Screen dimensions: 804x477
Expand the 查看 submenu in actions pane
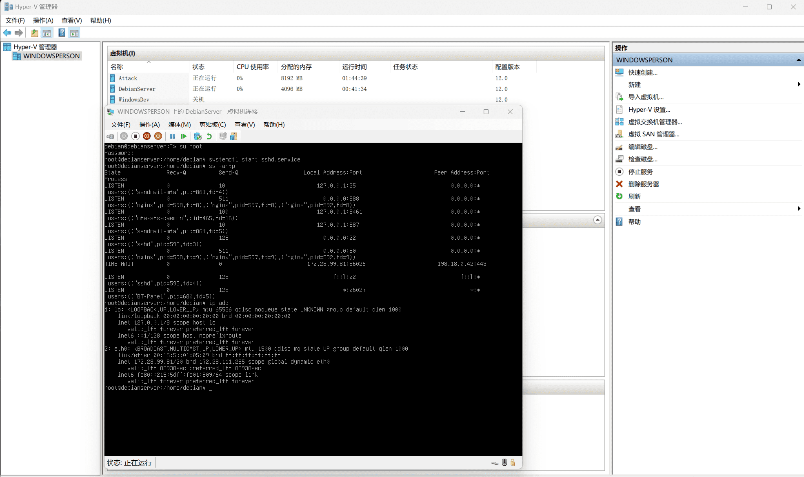(799, 209)
